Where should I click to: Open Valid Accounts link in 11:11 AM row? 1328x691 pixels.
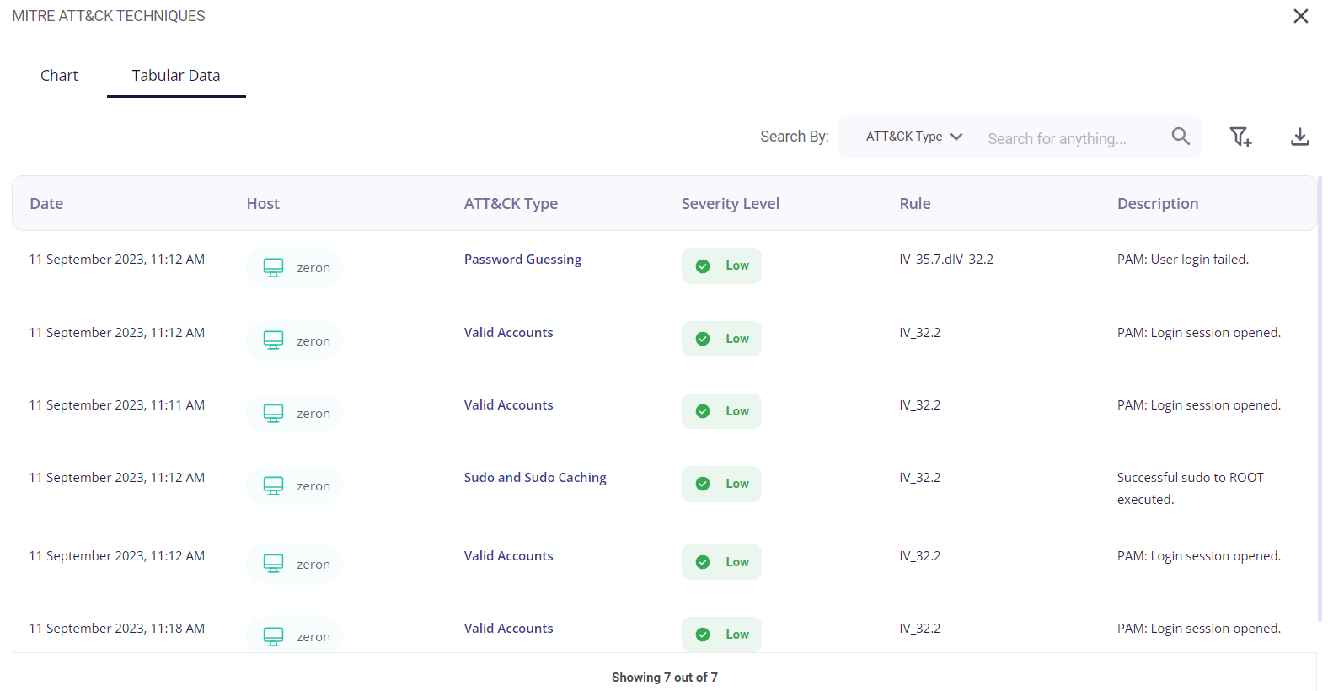[x=508, y=404]
